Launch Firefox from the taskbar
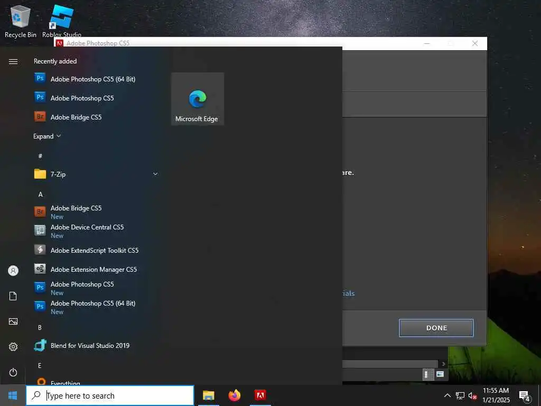541x406 pixels. 235,395
